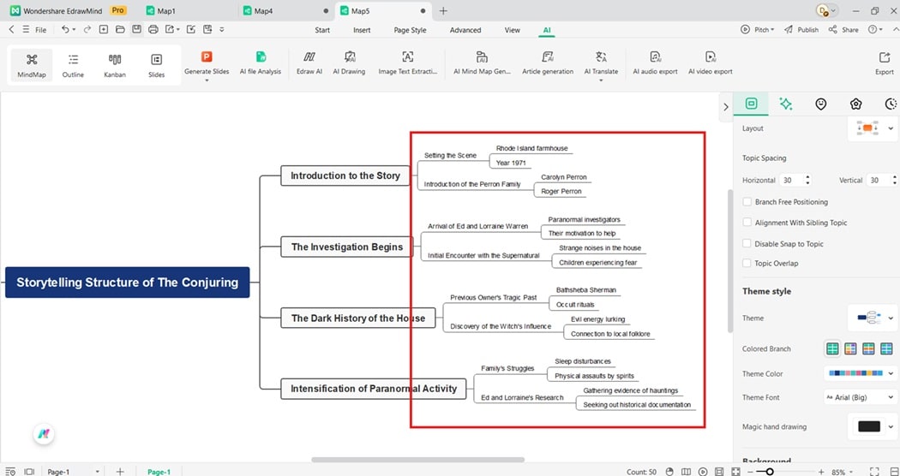Expand AI Translate dropdown arrow

601,80
